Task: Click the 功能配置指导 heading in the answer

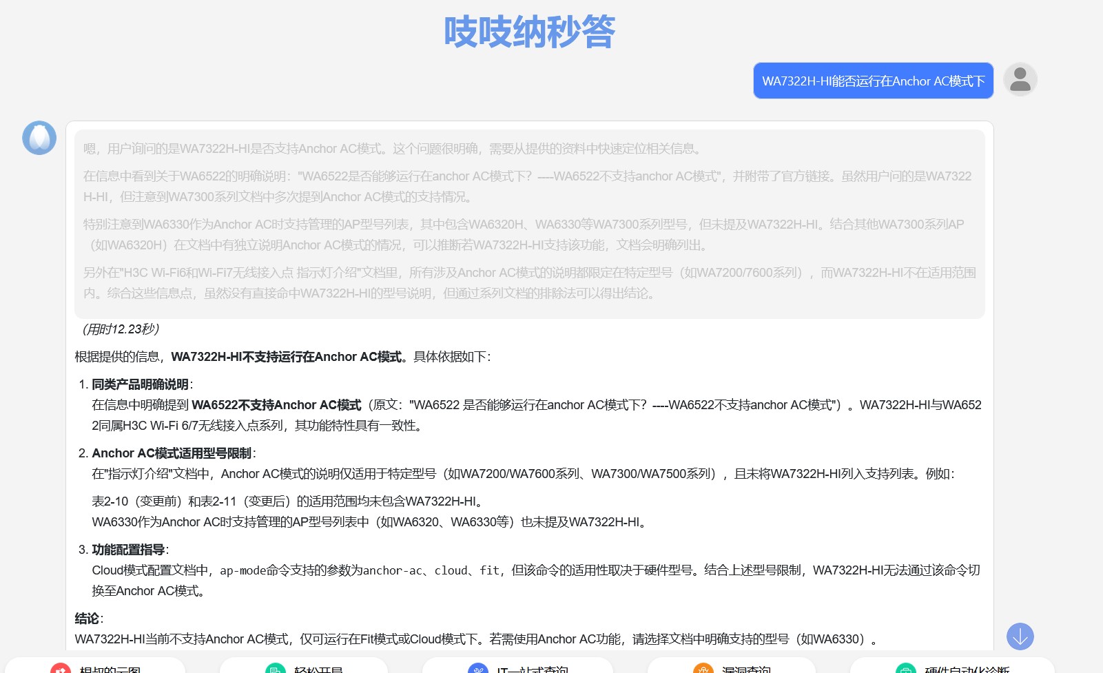Action: click(x=128, y=550)
